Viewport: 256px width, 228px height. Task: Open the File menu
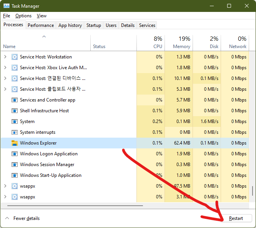[7, 16]
